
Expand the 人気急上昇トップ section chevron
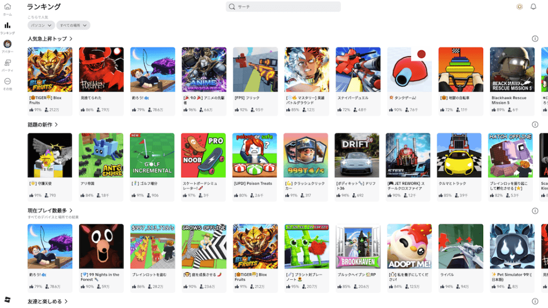point(71,38)
